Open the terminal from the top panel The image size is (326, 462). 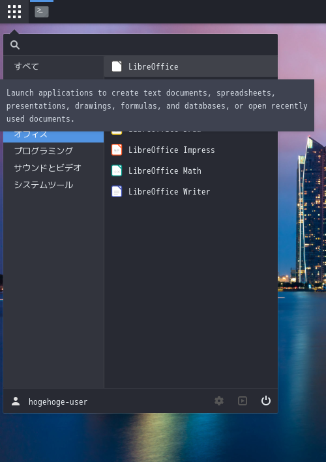[42, 12]
